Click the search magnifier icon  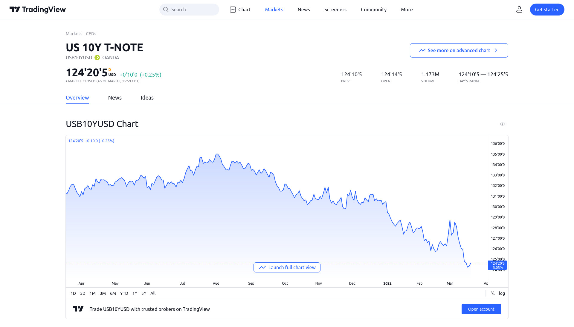(166, 10)
